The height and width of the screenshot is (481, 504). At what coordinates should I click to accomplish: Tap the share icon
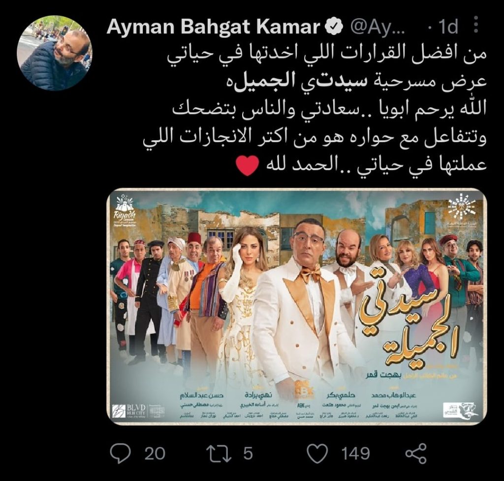(x=416, y=453)
